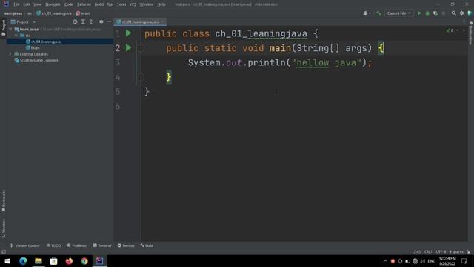Toggle Structure sidebar tab
The height and width of the screenshot is (267, 474).
(3, 228)
